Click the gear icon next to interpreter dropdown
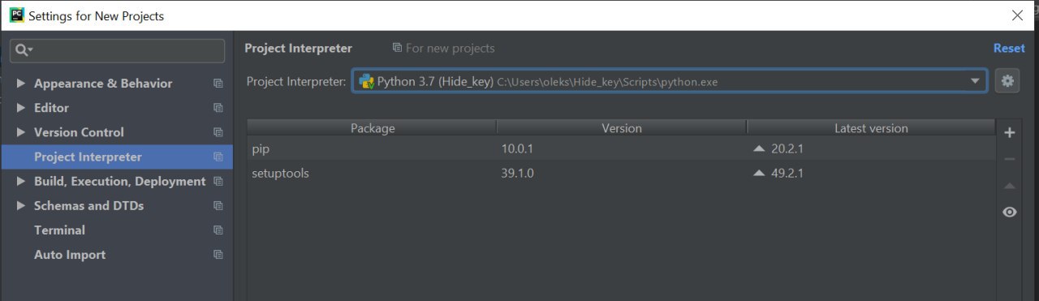This screenshot has height=301, width=1039. (x=1007, y=81)
